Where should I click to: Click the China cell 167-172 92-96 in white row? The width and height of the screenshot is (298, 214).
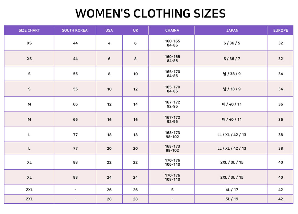click(x=172, y=104)
